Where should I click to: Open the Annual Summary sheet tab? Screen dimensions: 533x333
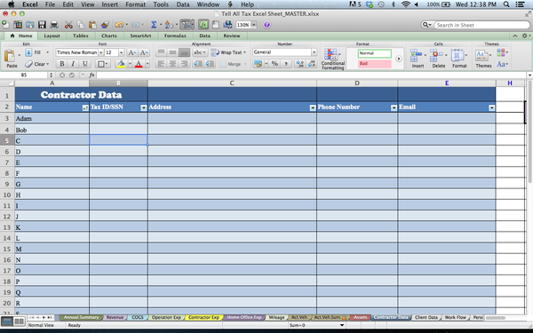[x=81, y=317]
